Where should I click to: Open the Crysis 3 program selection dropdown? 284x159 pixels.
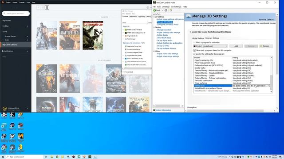click(210, 46)
